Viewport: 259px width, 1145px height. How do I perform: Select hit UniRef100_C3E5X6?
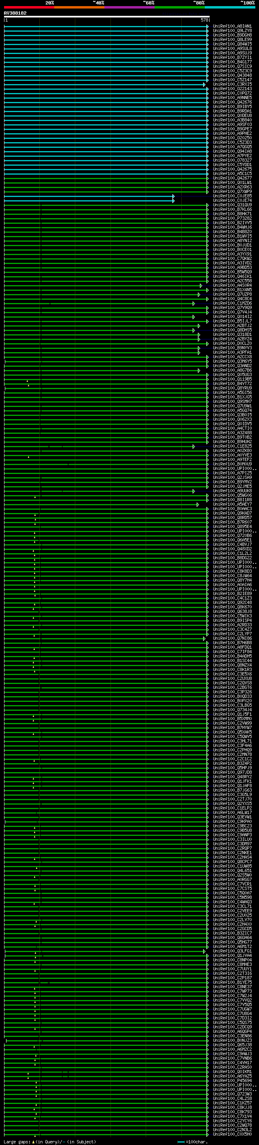pyautogui.click(x=232, y=674)
